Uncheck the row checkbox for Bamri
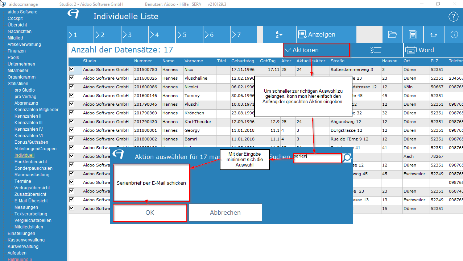 72,139
